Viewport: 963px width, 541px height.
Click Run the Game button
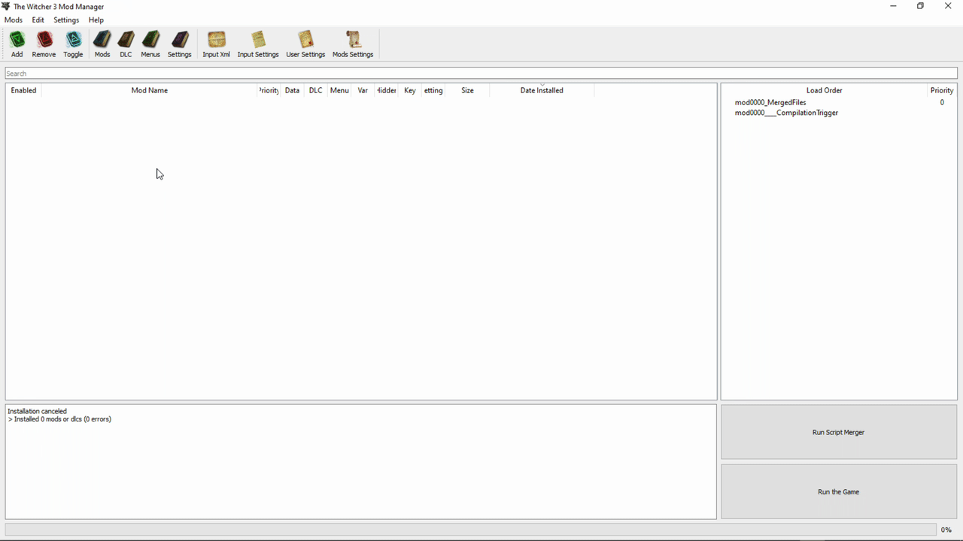[x=839, y=491]
